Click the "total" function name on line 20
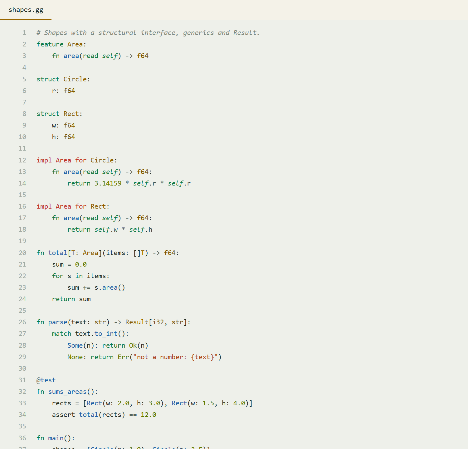This screenshot has width=468, height=449. coord(58,253)
